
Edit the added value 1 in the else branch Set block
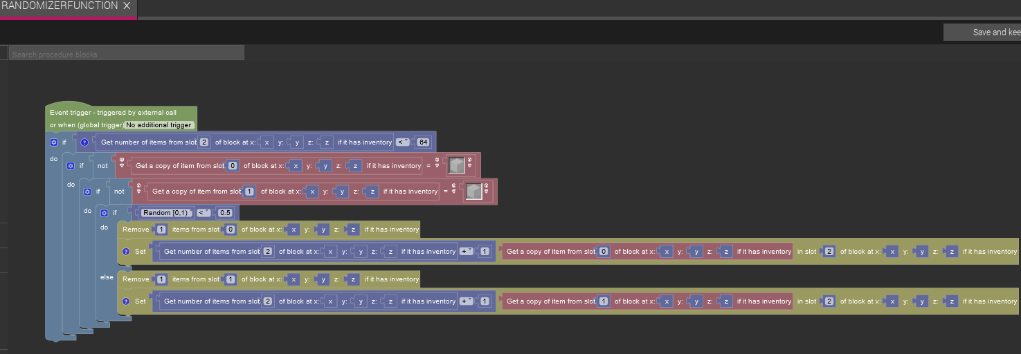pos(485,301)
